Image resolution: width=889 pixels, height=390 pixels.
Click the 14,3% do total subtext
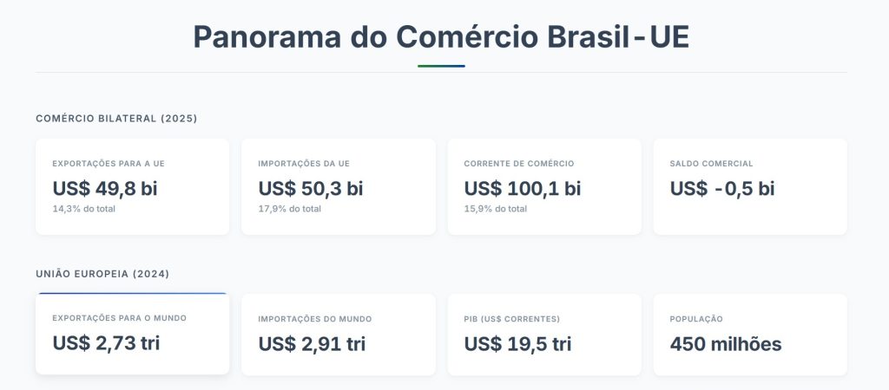[84, 209]
